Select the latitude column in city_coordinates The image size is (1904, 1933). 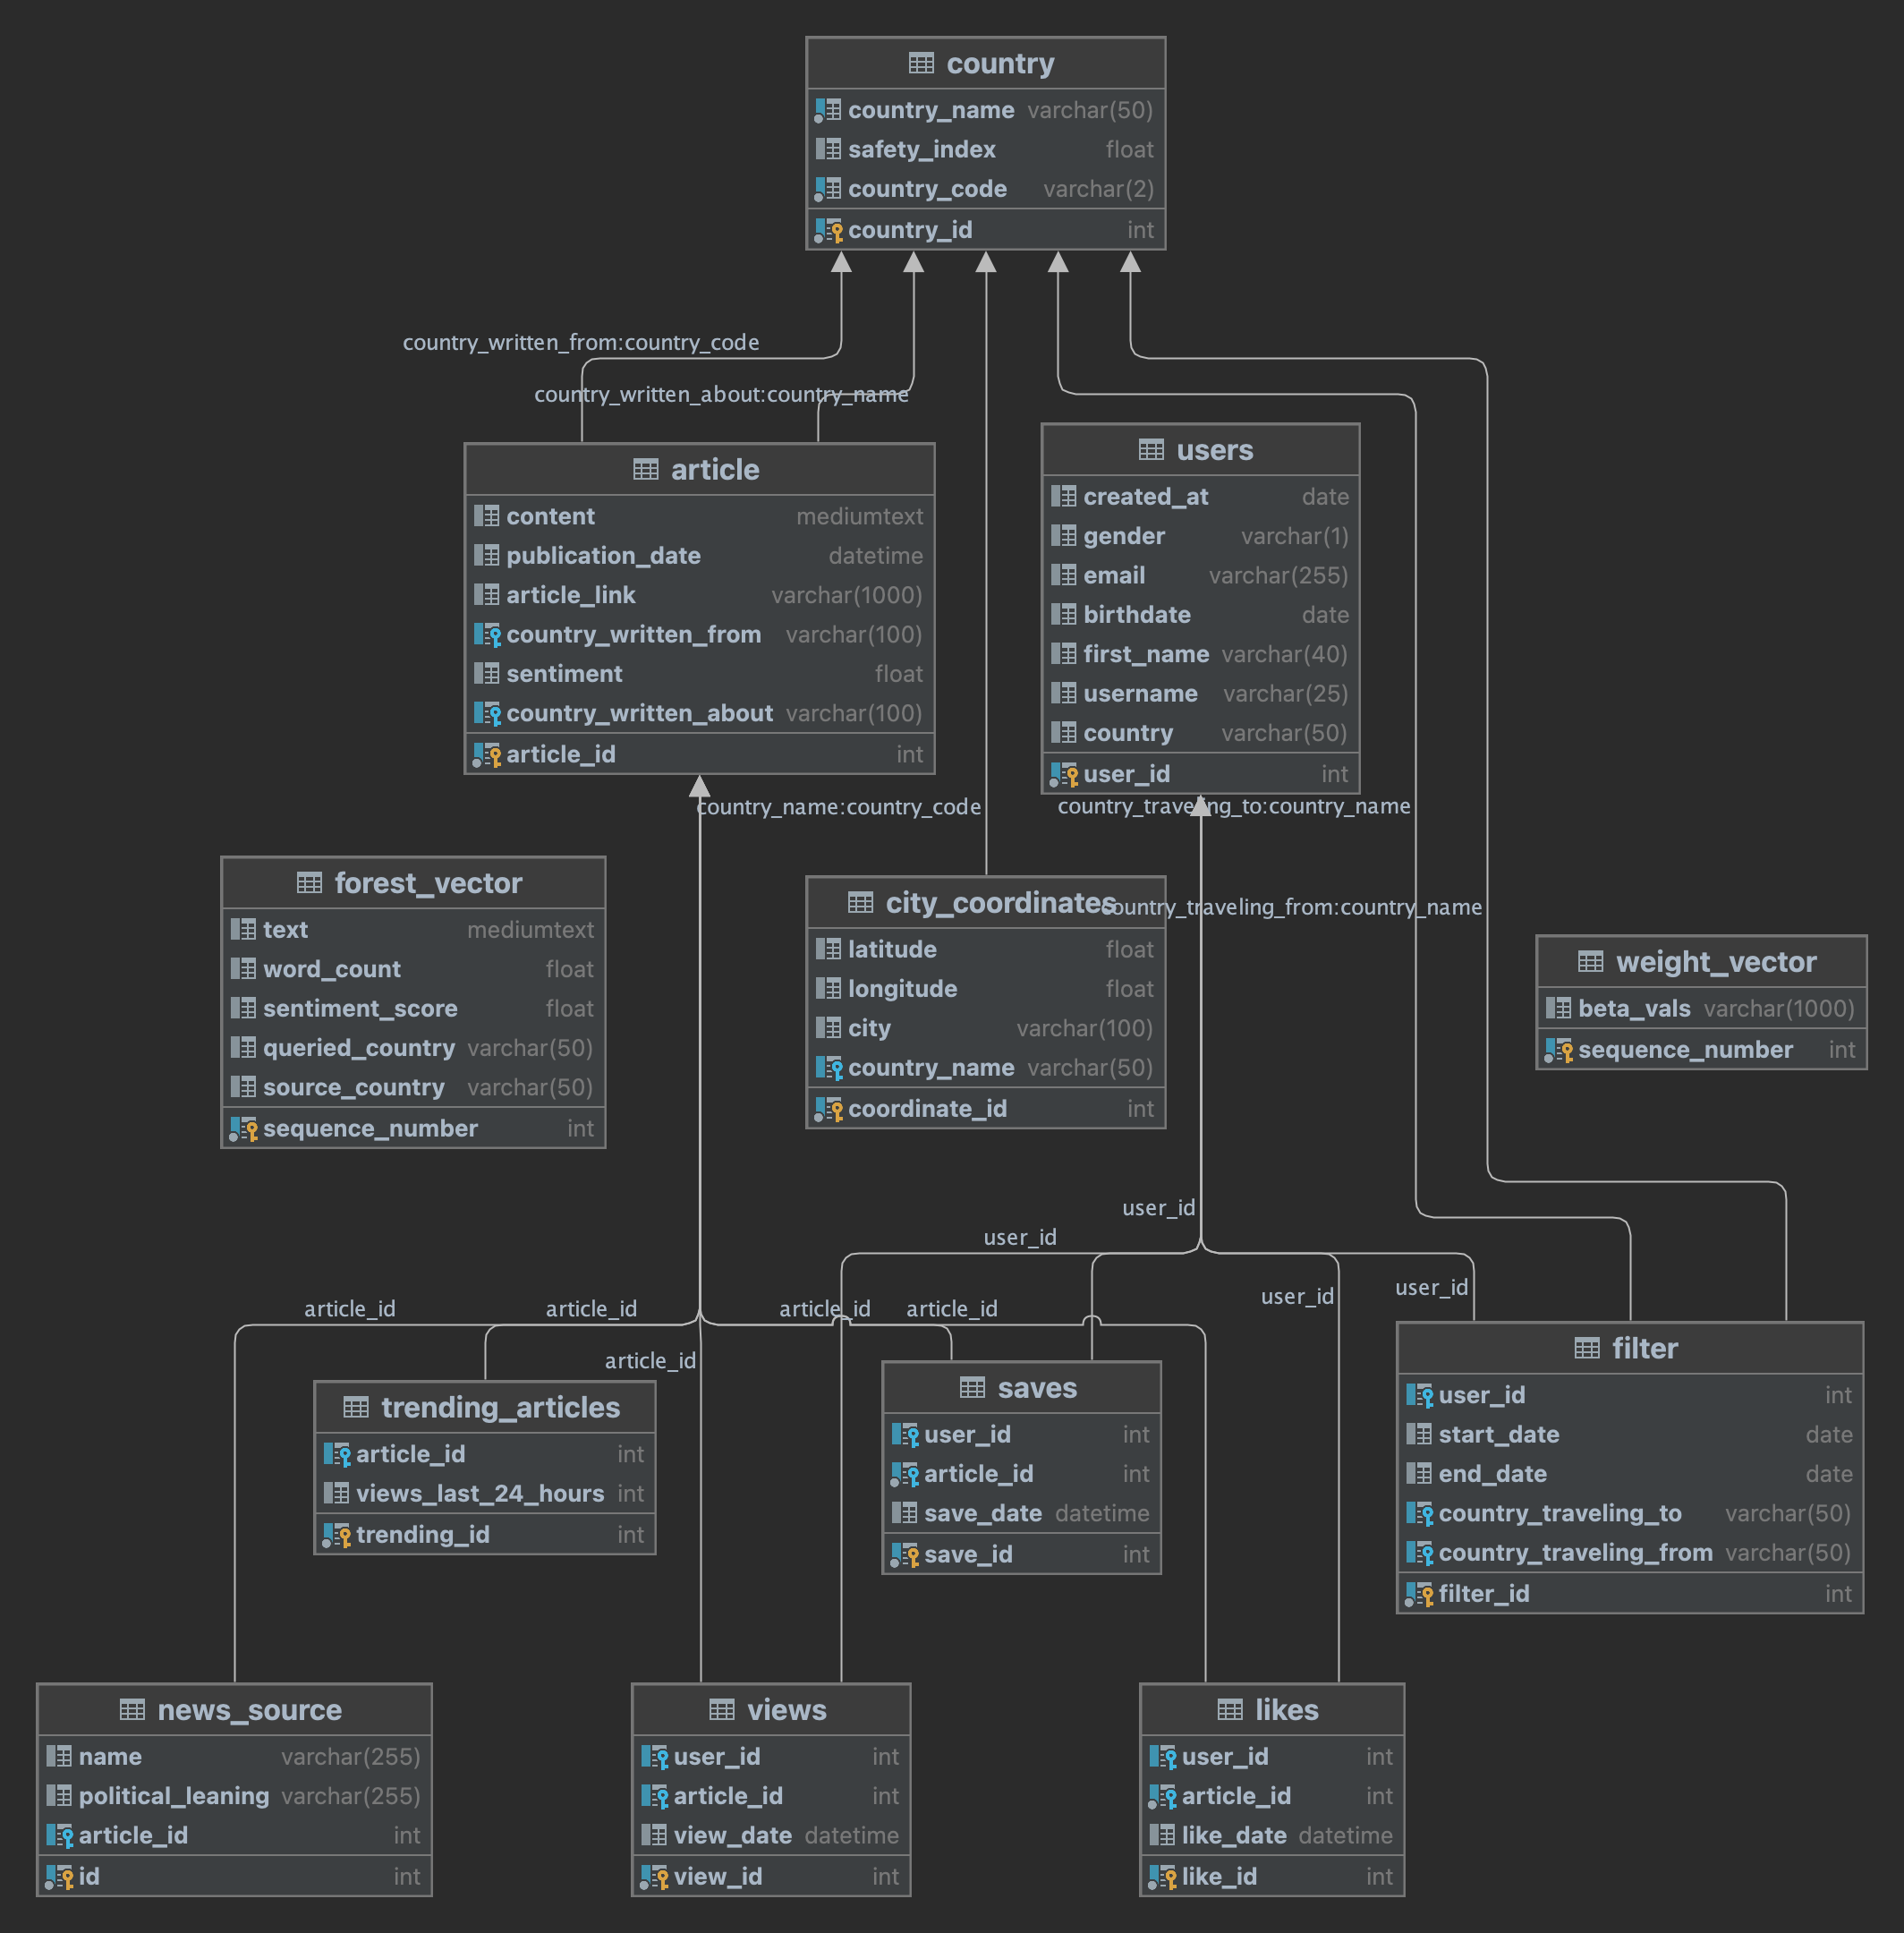pos(985,950)
